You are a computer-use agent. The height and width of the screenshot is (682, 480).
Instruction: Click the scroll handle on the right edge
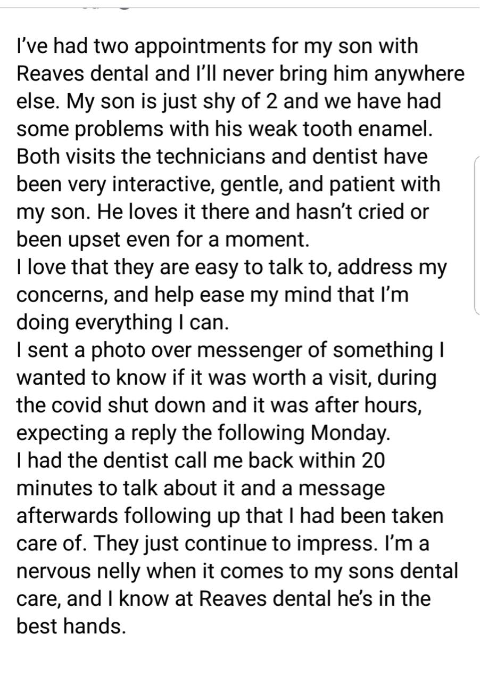tap(477, 236)
